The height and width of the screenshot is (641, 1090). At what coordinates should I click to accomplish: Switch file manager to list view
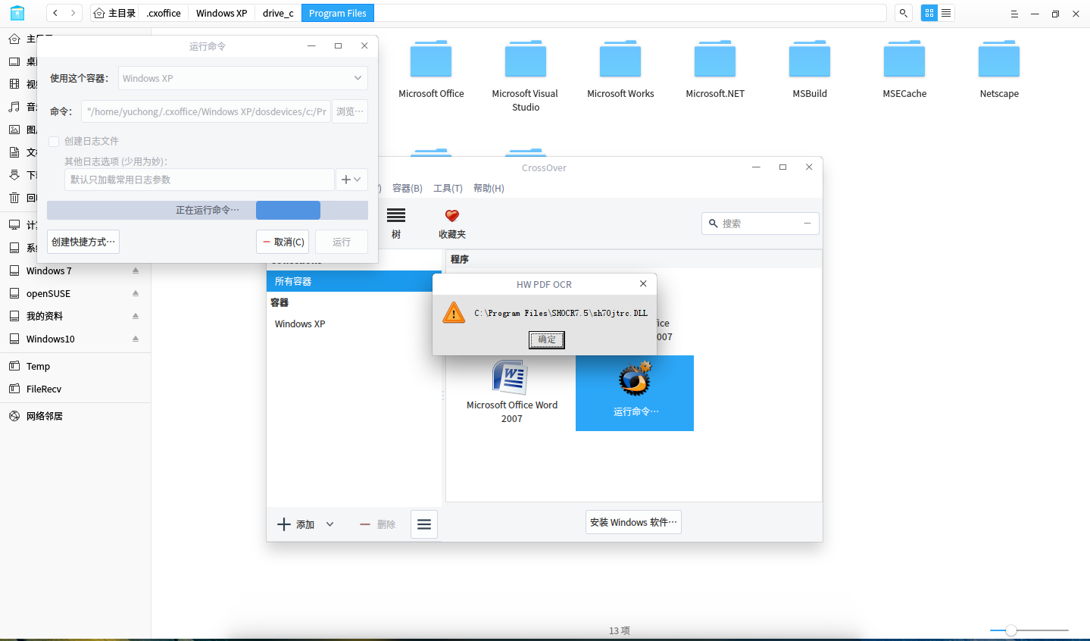coord(946,13)
